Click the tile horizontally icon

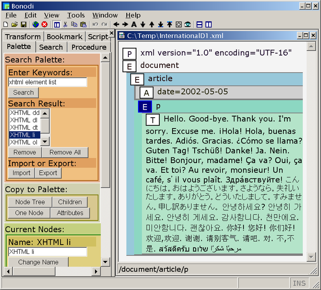pos(199,25)
